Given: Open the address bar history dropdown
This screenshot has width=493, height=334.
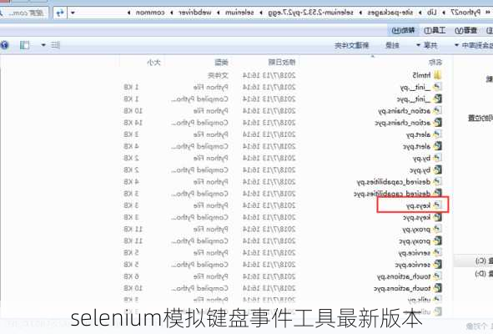Looking at the screenshot, I should click(x=73, y=13).
